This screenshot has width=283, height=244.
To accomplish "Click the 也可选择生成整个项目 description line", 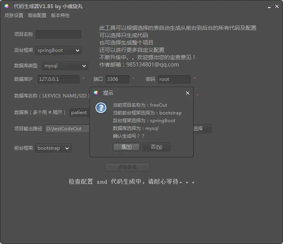I will pos(126,43).
